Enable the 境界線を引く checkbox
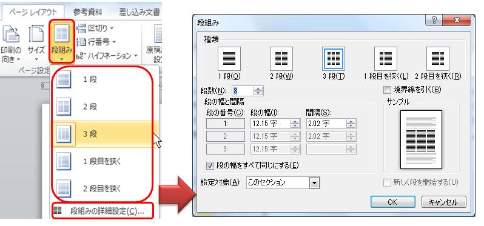484x226 pixels. pyautogui.click(x=387, y=90)
